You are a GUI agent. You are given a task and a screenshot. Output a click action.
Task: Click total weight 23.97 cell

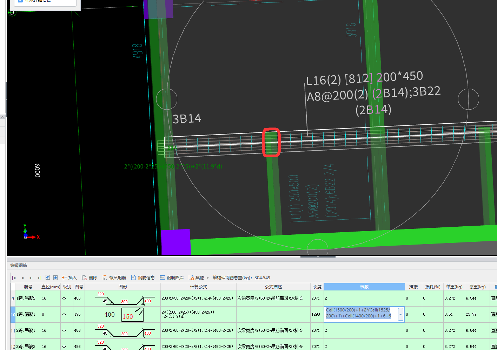coord(477,315)
